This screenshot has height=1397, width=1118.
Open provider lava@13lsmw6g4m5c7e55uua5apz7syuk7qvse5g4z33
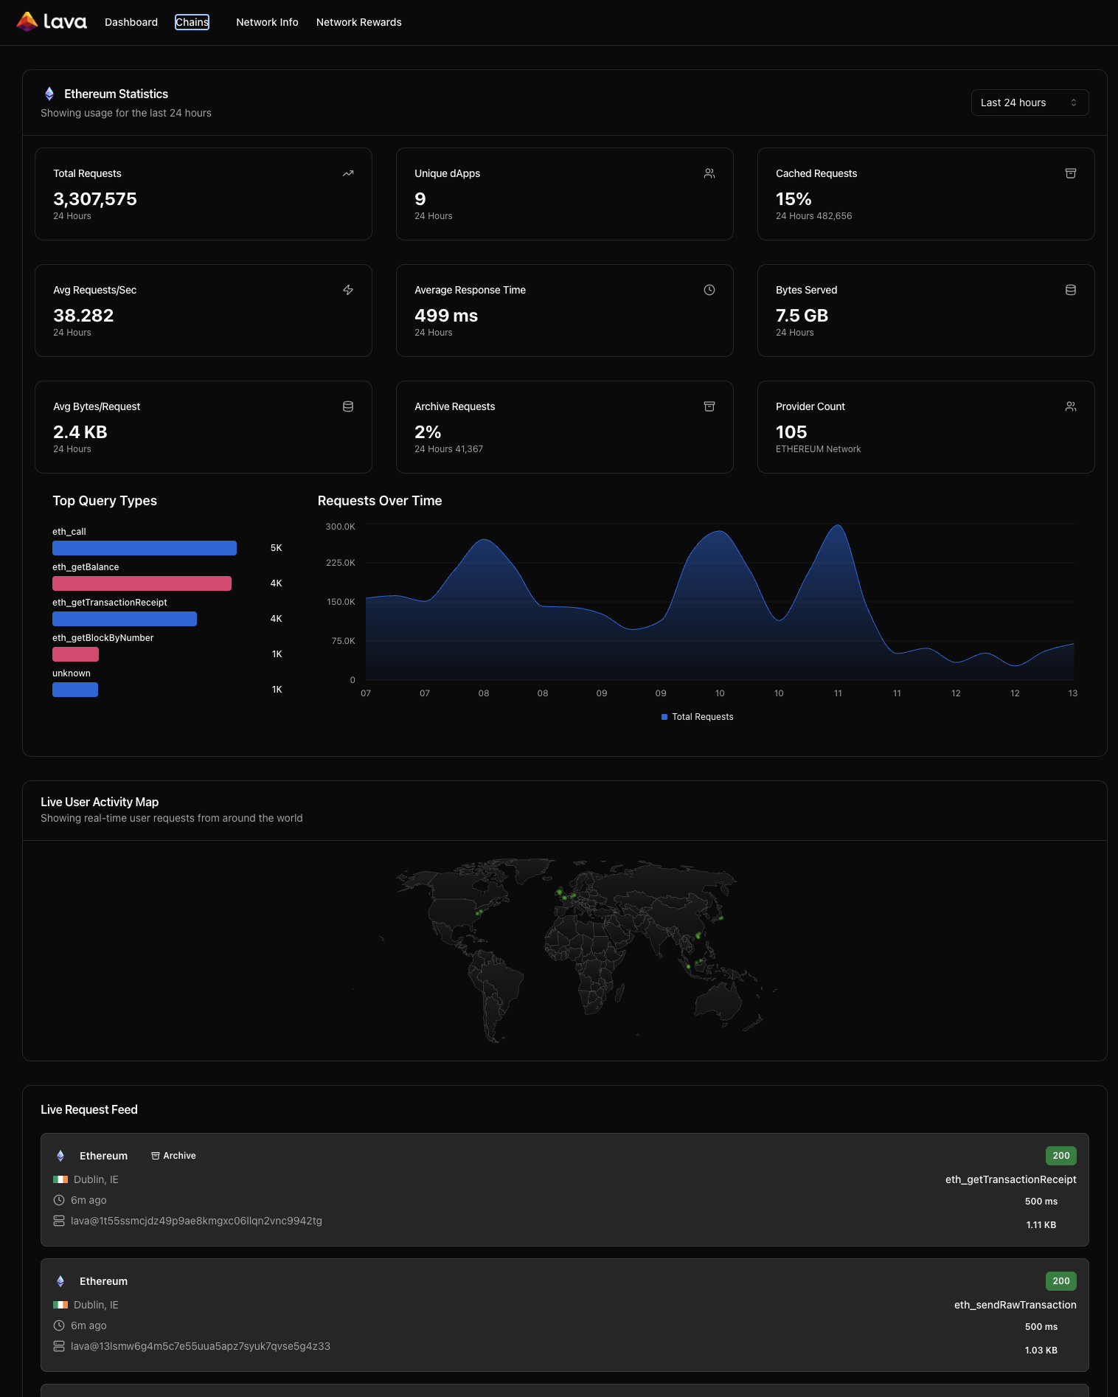(x=201, y=1346)
